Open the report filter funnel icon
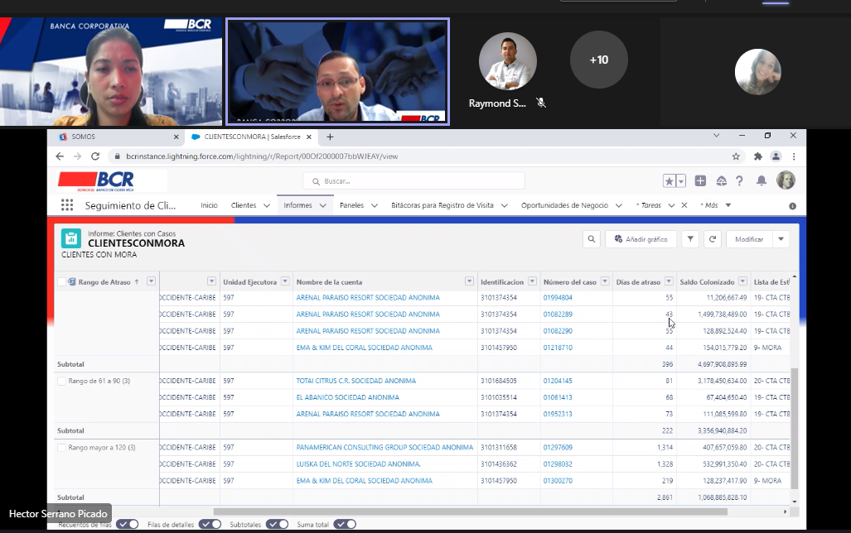The width and height of the screenshot is (851, 533). point(690,239)
